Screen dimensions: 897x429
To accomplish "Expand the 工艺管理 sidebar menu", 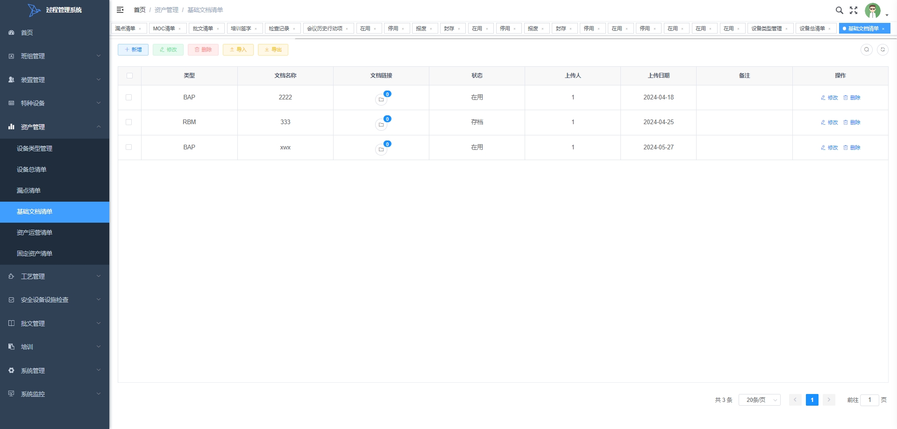I will coord(55,276).
